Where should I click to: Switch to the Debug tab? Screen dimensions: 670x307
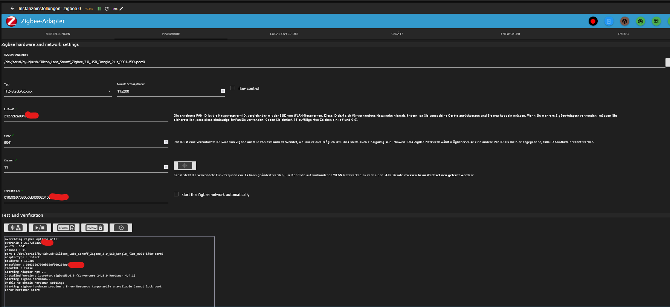[623, 34]
